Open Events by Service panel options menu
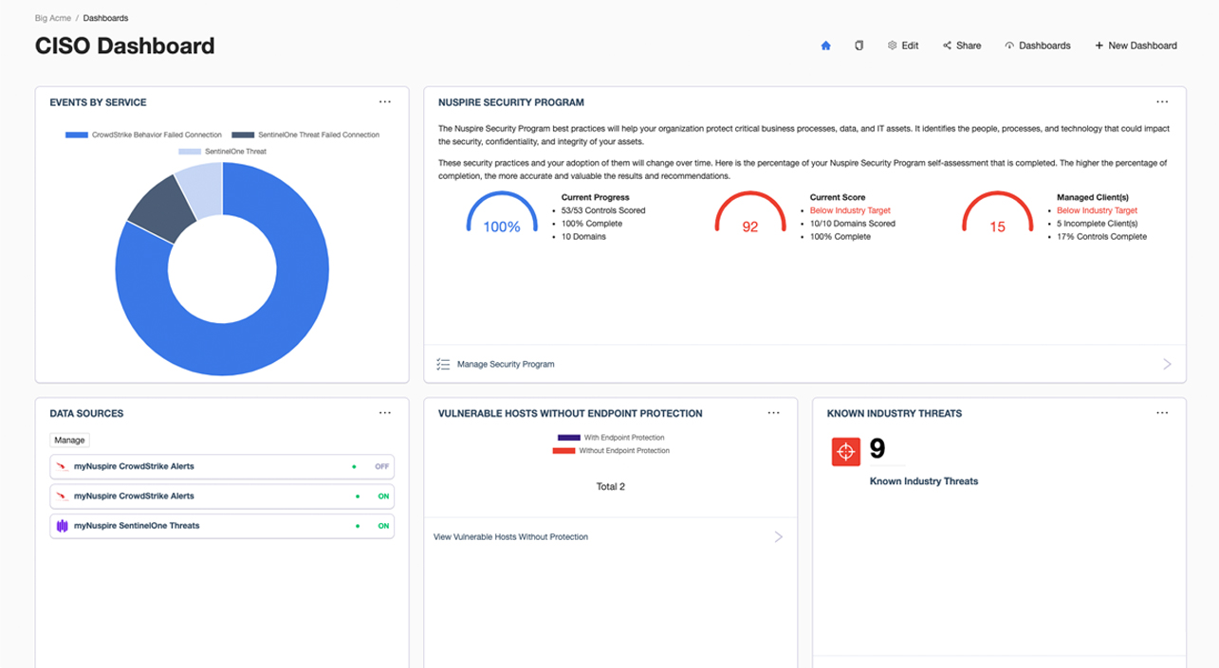The height and width of the screenshot is (668, 1219). coord(384,101)
